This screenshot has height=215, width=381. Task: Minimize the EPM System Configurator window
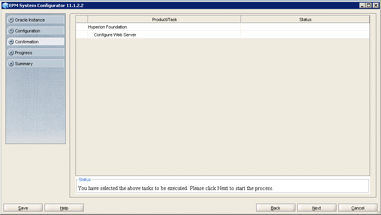coord(362,5)
